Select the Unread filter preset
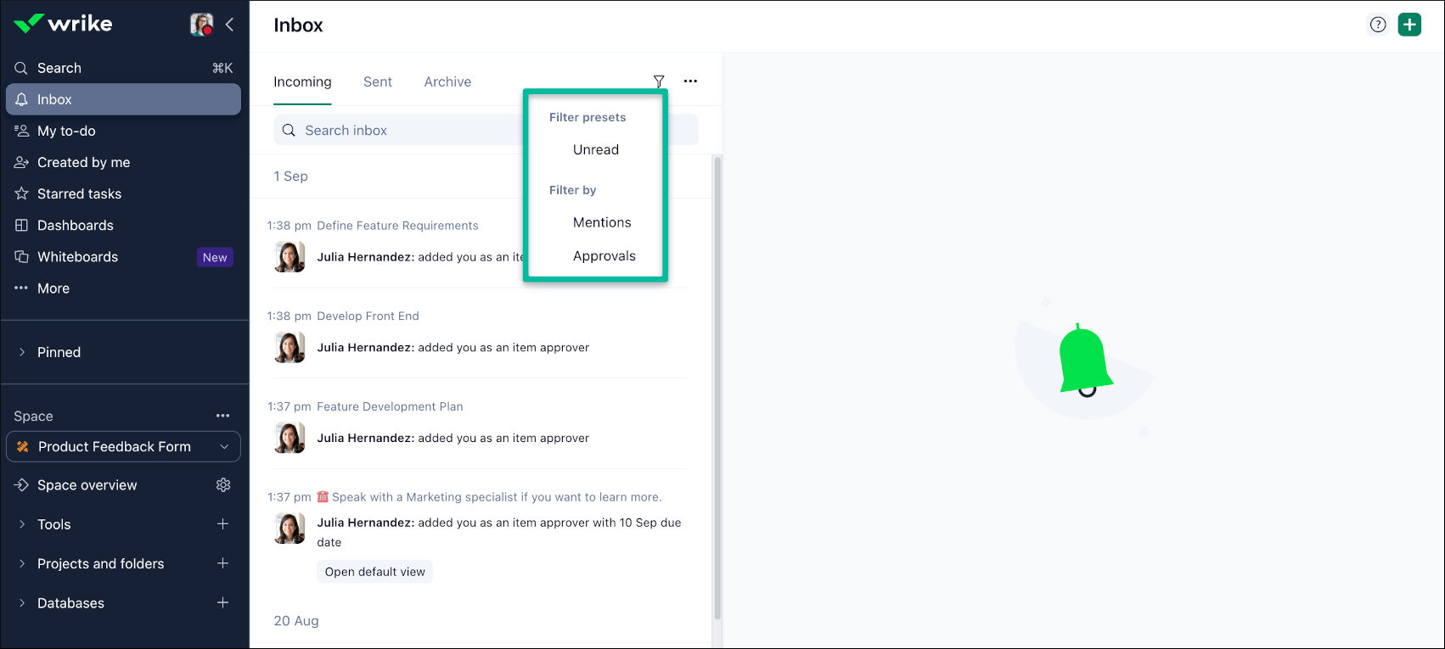Image resolution: width=1445 pixels, height=649 pixels. coord(595,149)
